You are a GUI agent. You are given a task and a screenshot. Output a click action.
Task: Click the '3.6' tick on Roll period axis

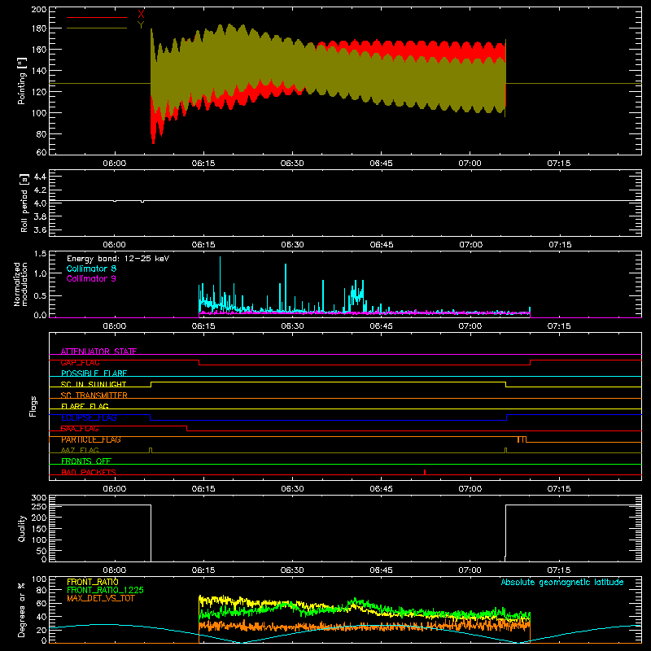pyautogui.click(x=40, y=229)
